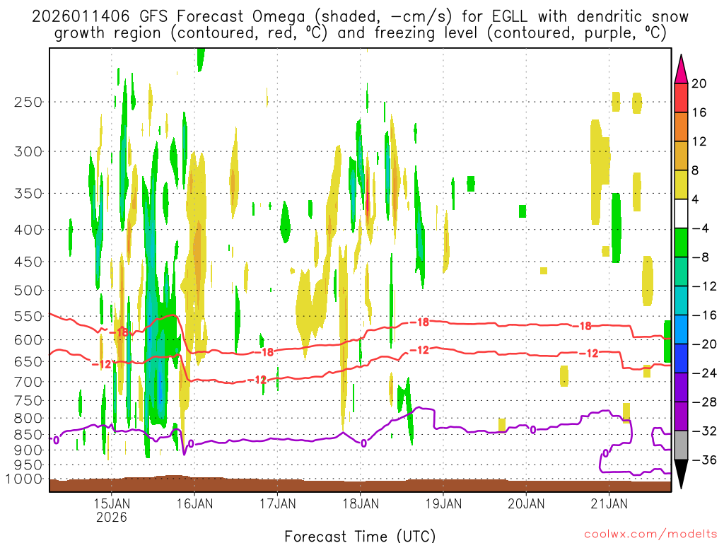Click the 600 pressure level label
Screen dimensions: 724x543
(x=28, y=340)
